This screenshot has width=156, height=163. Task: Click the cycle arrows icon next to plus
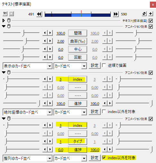144,14
